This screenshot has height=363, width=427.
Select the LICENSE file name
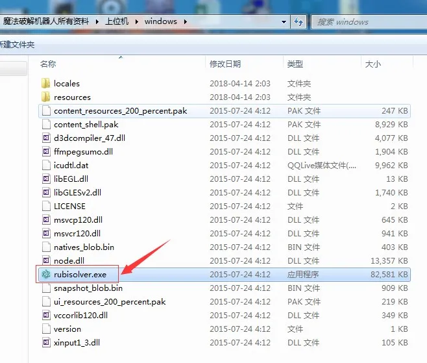(x=69, y=206)
